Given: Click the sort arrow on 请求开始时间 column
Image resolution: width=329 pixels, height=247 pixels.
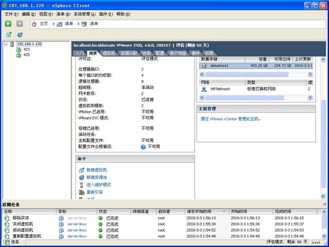Looking at the screenshot, I should tap(225, 211).
